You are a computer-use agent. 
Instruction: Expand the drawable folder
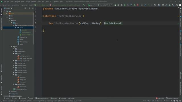13,49
